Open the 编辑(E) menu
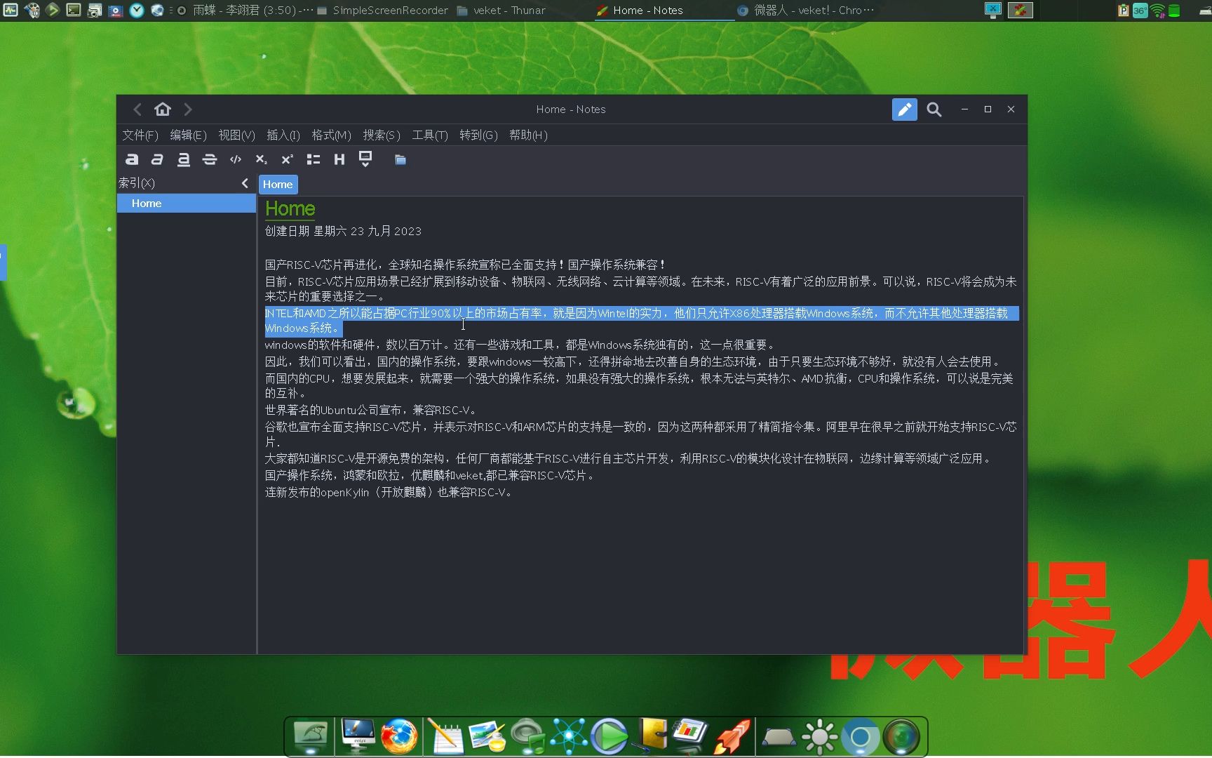 click(x=188, y=135)
